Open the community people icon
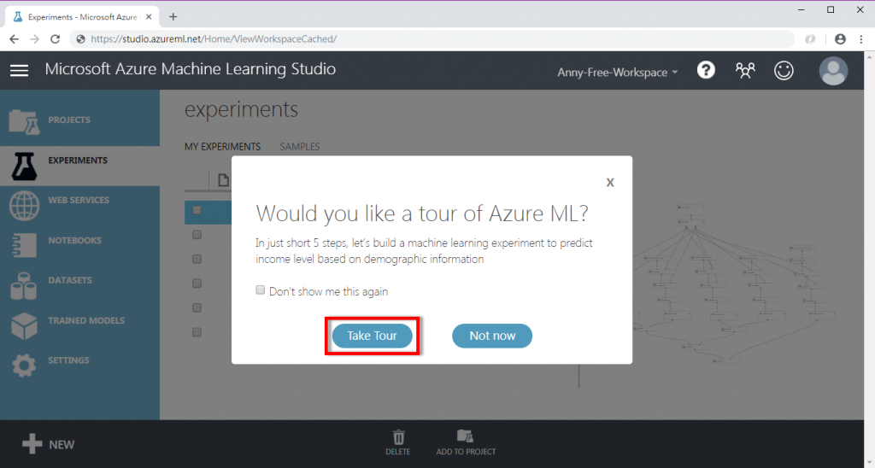875x468 pixels. click(745, 70)
